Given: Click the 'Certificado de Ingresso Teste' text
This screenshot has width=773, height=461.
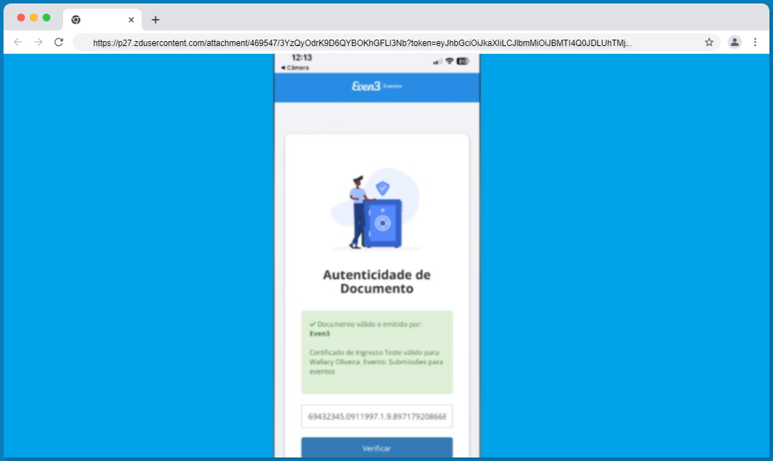Looking at the screenshot, I should (x=376, y=362).
